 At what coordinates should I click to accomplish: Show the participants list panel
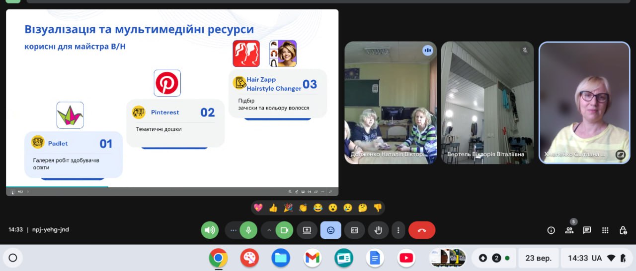click(x=569, y=230)
